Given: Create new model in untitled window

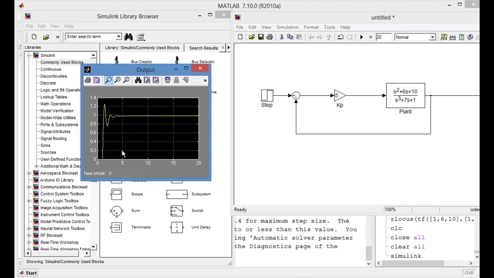Looking at the screenshot, I should point(240,37).
